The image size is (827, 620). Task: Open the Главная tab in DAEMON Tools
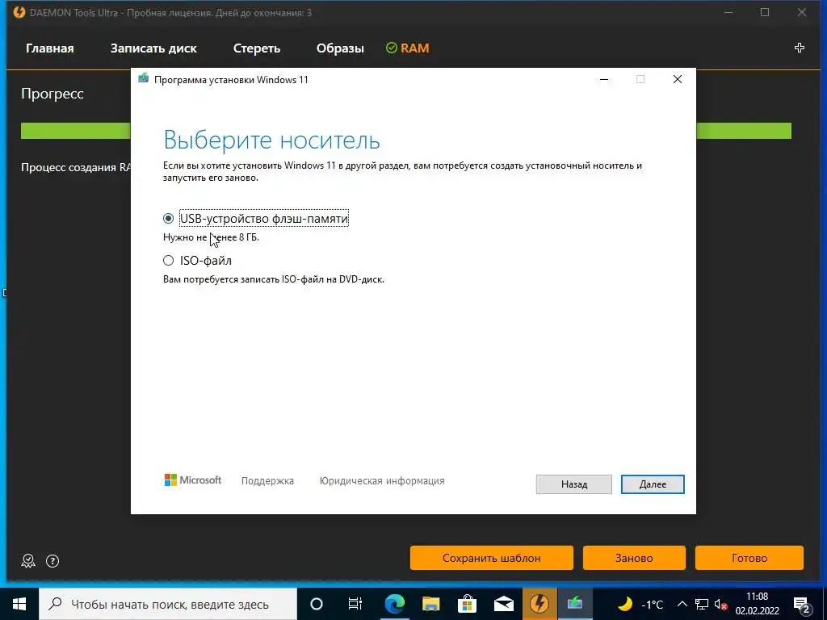pos(49,48)
